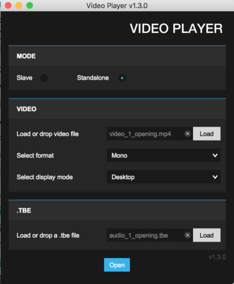Clear the video_1_opening.mp4 file field
The width and height of the screenshot is (234, 284).
[x=188, y=134]
